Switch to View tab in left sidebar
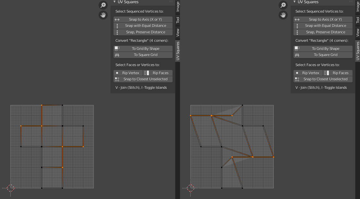This screenshot has height=199, width=360. (x=178, y=33)
